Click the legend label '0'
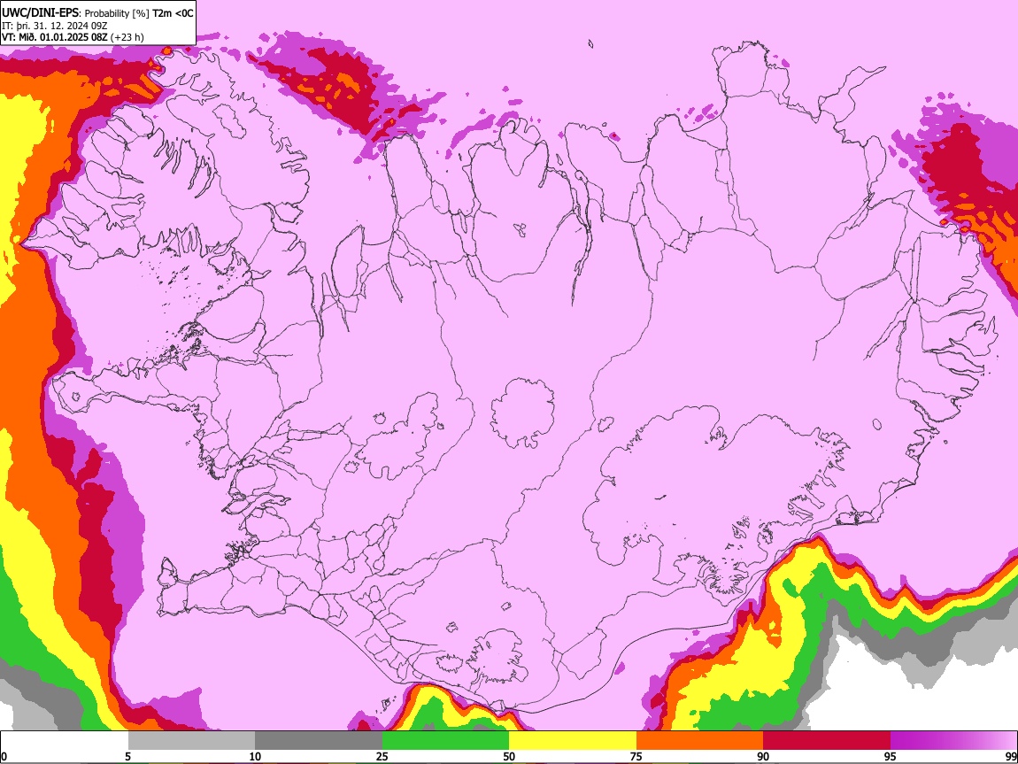Viewport: 1018px width, 764px height. point(4,756)
